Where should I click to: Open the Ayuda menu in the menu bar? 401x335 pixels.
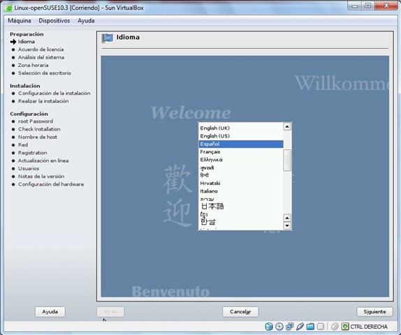[86, 21]
